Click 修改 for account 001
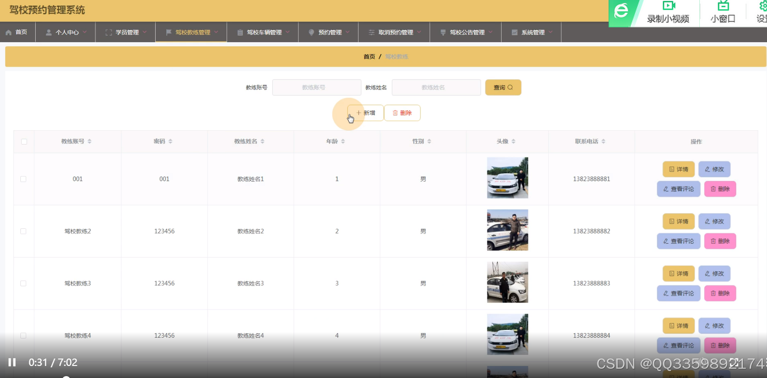Image resolution: width=767 pixels, height=378 pixels. pos(714,169)
